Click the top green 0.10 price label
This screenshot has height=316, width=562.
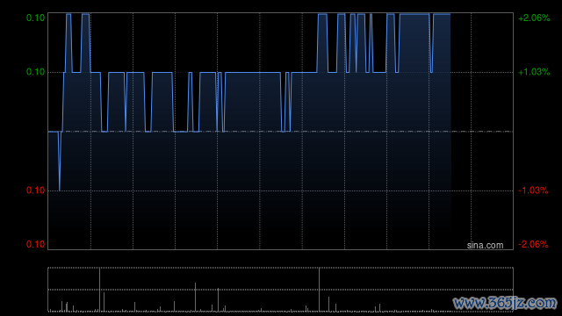click(x=35, y=18)
